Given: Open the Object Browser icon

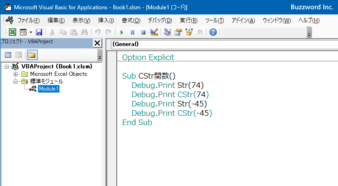Looking at the screenshot, I should coord(189,32).
